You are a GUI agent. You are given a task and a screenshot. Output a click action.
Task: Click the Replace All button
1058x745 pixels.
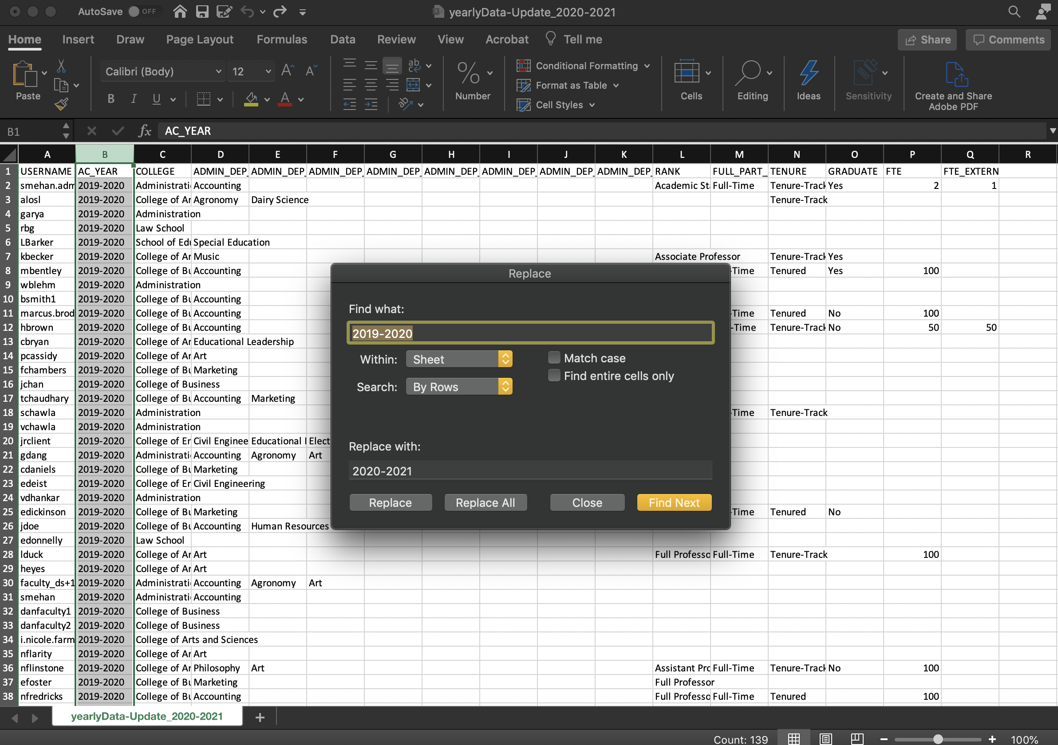click(x=485, y=503)
